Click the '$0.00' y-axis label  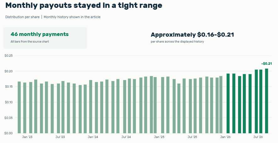pos(8,133)
